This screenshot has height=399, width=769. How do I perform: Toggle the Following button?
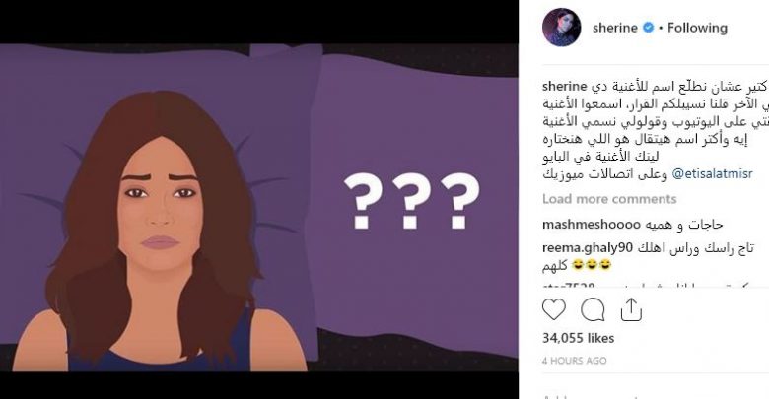point(697,28)
